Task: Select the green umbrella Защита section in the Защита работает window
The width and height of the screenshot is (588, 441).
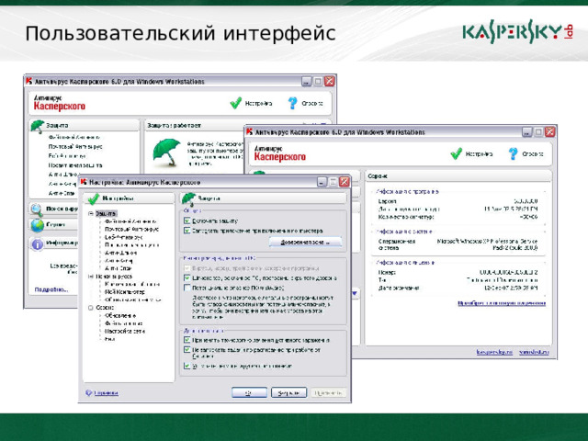Action: coord(84,125)
